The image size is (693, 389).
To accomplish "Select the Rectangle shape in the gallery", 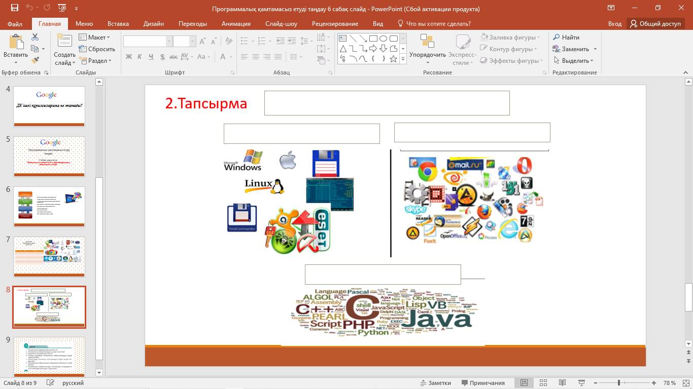I will coord(373,38).
